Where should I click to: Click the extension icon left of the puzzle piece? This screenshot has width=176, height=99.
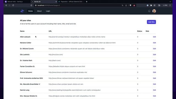147,5
